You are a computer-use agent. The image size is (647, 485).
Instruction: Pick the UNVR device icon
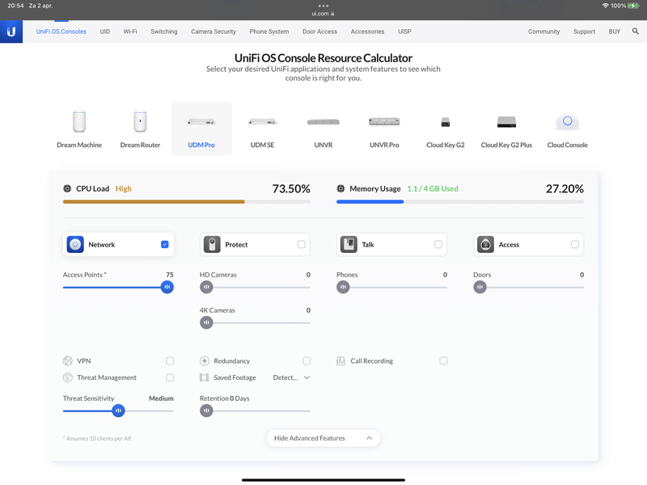[323, 122]
